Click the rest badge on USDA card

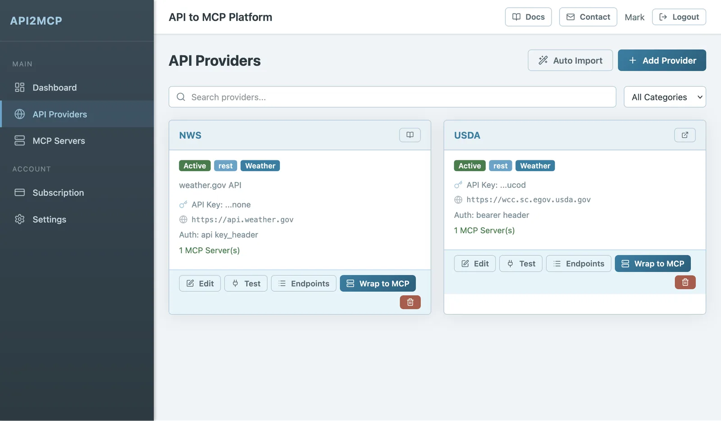(x=500, y=166)
